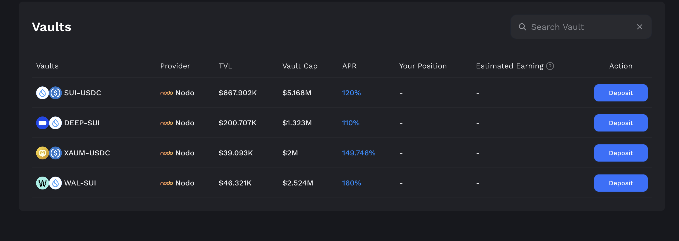The image size is (679, 241).
Task: Click the APR column header
Action: (349, 66)
